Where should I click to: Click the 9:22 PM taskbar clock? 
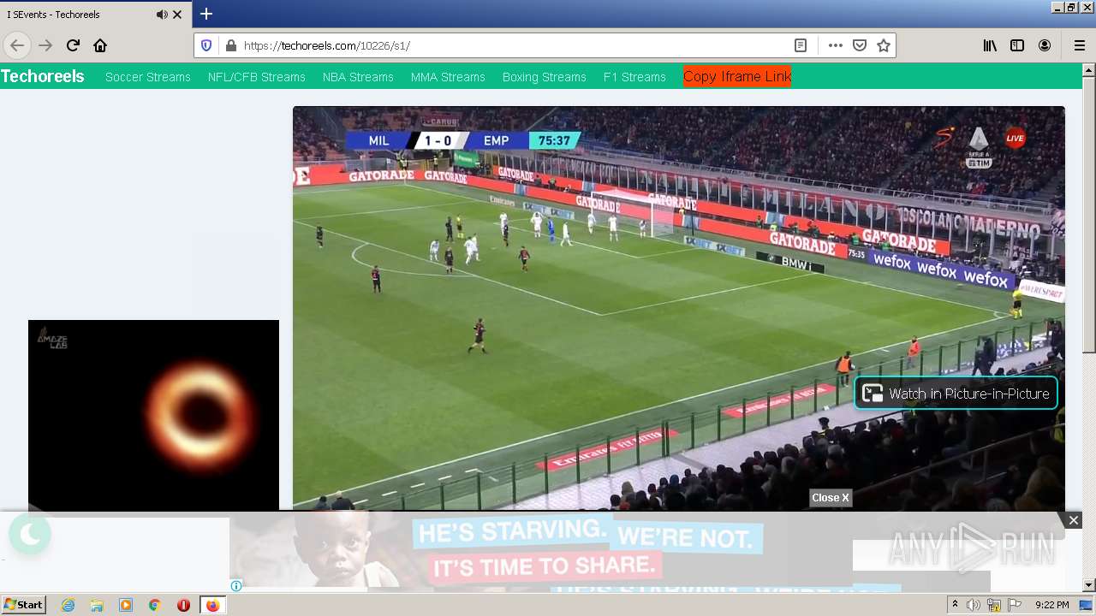(x=1051, y=605)
